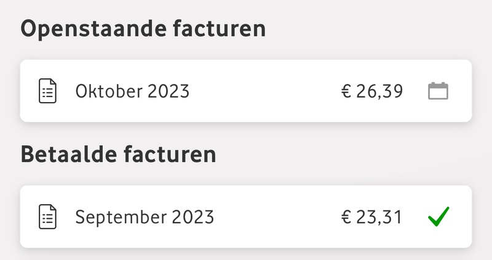Click the euro amount of the open invoice
The width and height of the screenshot is (492, 260).
click(x=372, y=91)
